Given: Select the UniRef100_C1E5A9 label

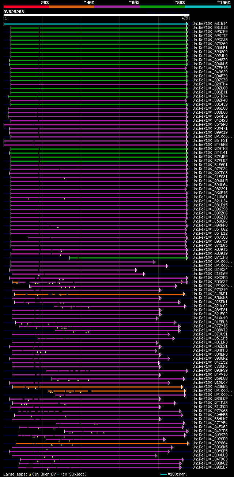Looking at the screenshot, I should pyautogui.click(x=210, y=274).
